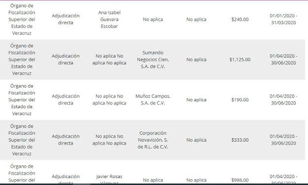Select Corporación Novavisión, S. de R.L. de C.V.
Image resolution: width=308 pixels, height=185 pixels.
tap(153, 140)
